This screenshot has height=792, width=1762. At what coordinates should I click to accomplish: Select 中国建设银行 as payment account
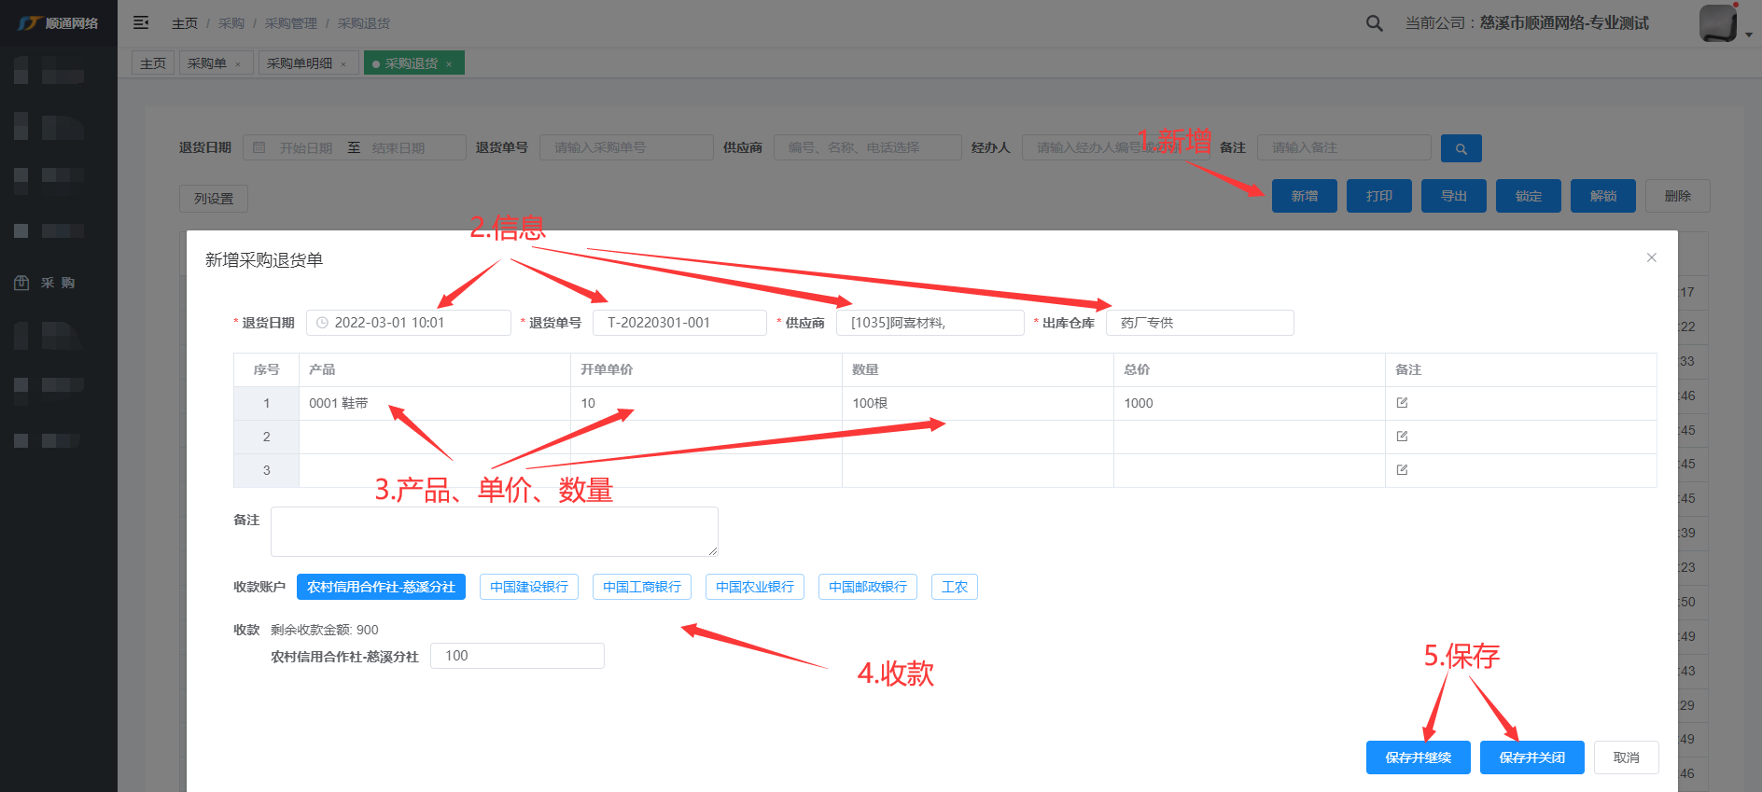coord(529,587)
